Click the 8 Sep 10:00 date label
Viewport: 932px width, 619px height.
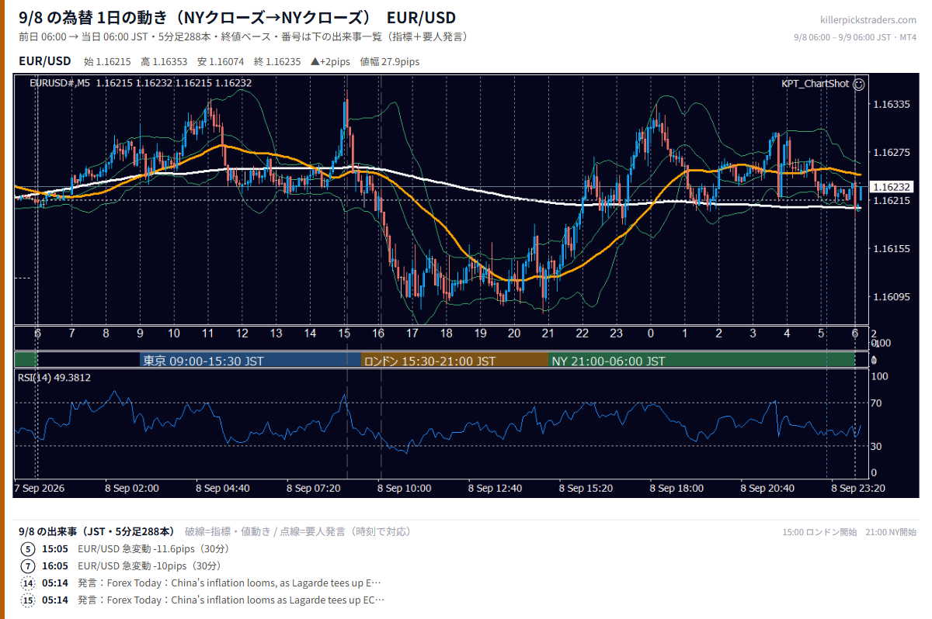coord(404,489)
